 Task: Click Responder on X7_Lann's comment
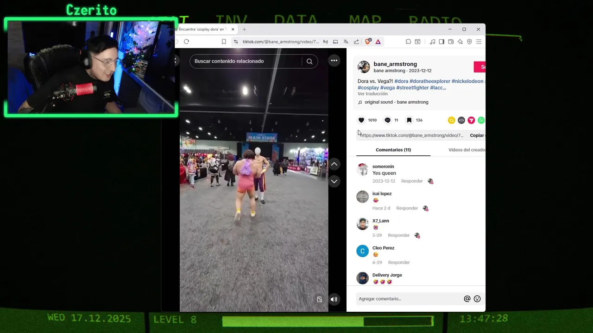click(x=398, y=235)
